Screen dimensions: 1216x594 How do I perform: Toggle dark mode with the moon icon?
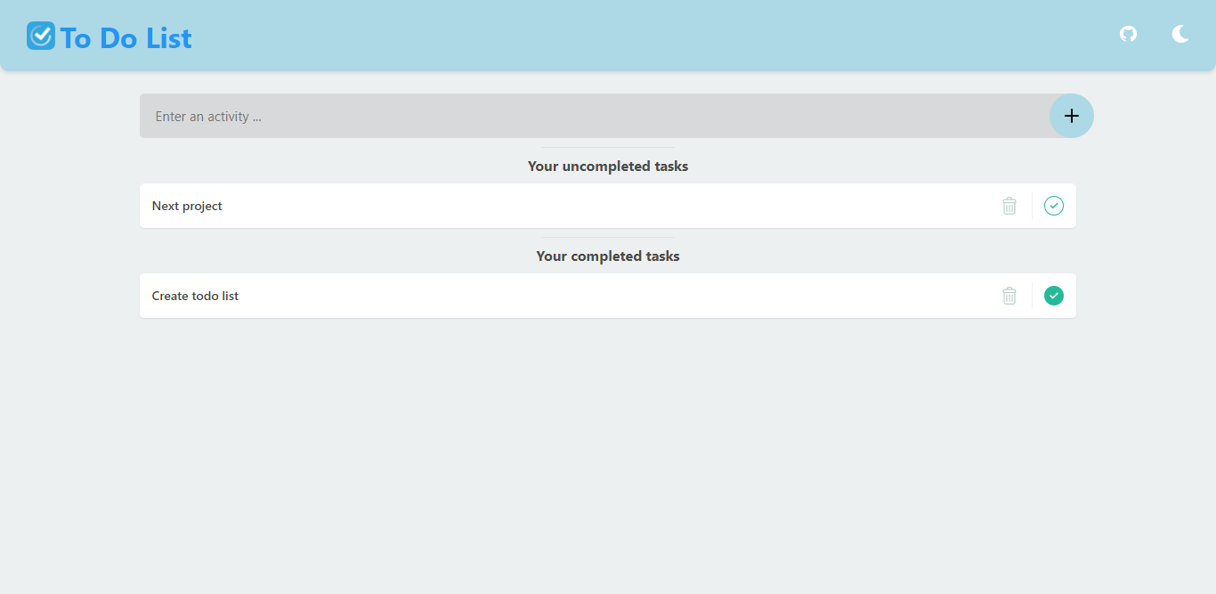[x=1180, y=34]
